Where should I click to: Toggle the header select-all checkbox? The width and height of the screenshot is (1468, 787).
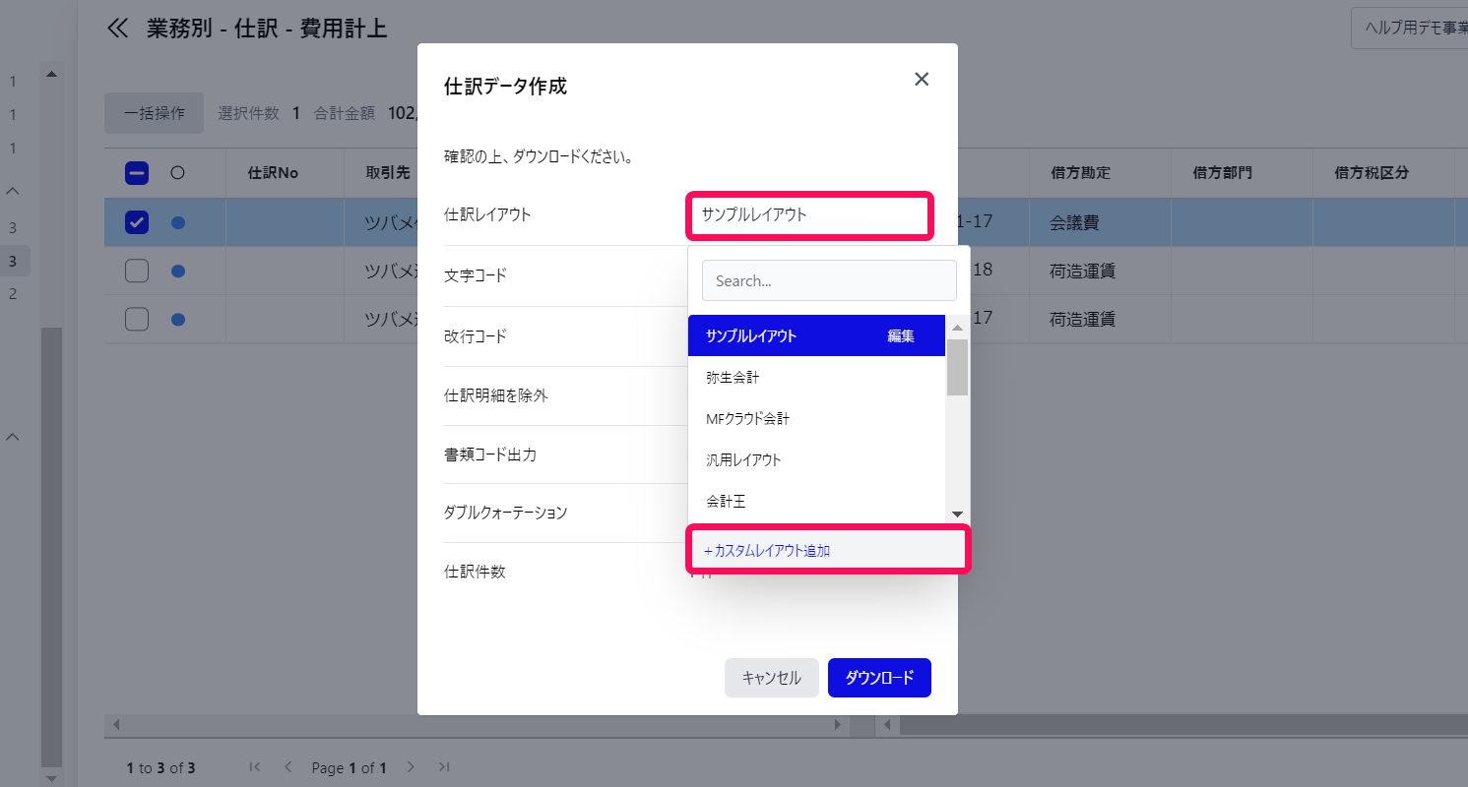(137, 173)
